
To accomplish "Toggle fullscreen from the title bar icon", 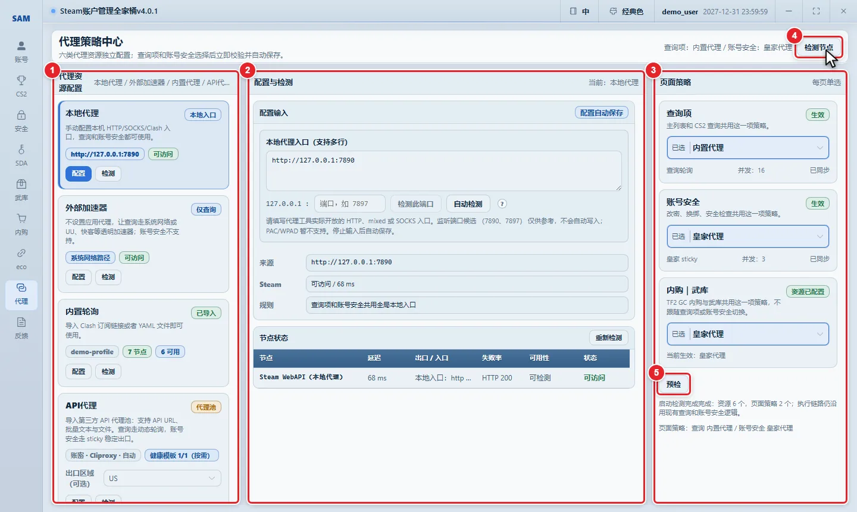I will 816,11.
